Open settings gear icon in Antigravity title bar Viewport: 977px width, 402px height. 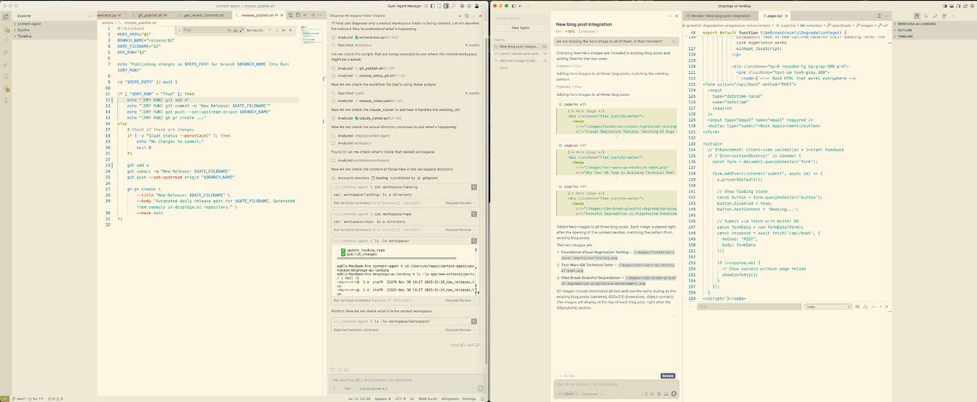click(468, 6)
